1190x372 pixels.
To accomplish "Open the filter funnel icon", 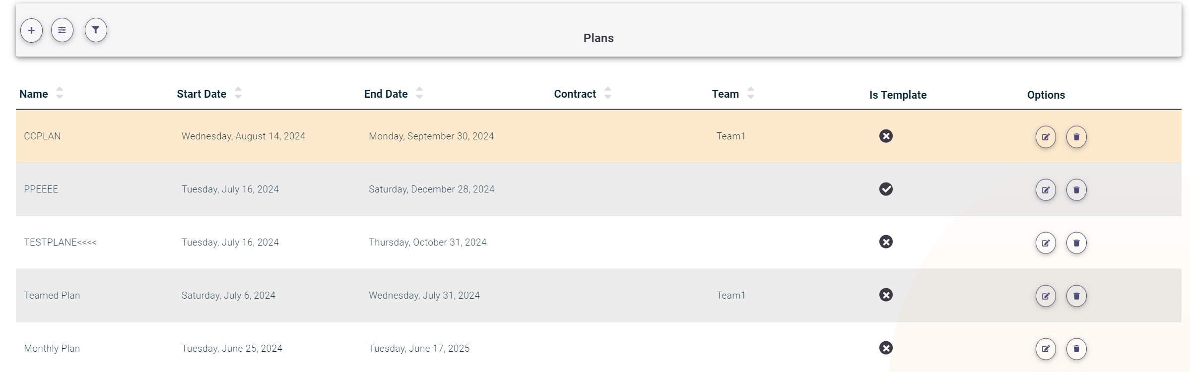I will [x=96, y=30].
